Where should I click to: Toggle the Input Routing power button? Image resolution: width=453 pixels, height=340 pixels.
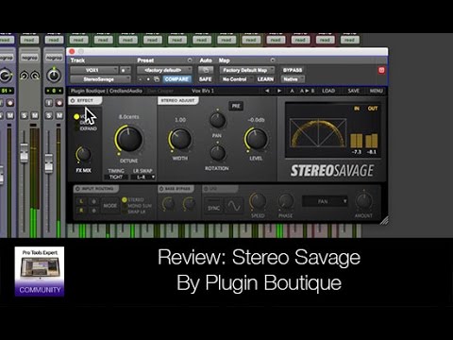pyautogui.click(x=77, y=189)
